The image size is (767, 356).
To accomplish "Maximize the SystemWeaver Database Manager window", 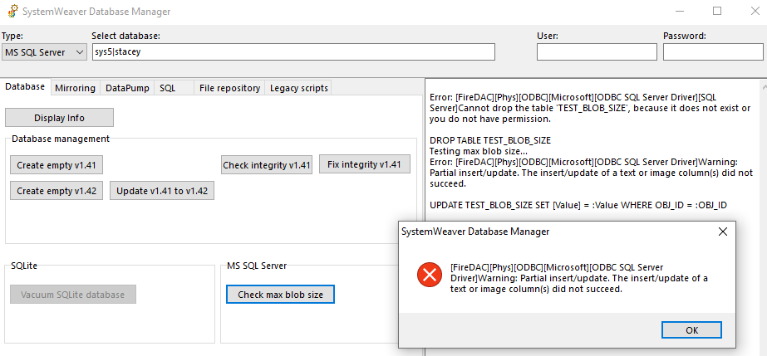I will click(x=717, y=12).
